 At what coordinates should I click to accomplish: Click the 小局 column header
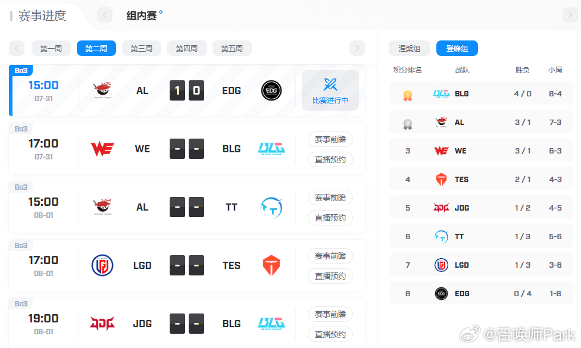(x=555, y=70)
